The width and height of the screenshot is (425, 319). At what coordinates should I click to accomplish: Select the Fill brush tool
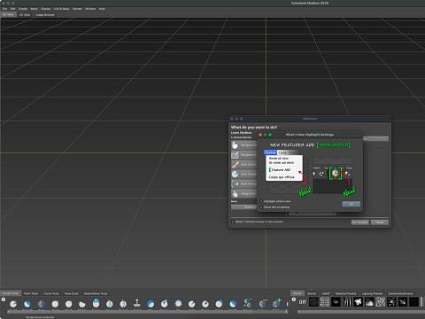click(x=178, y=303)
